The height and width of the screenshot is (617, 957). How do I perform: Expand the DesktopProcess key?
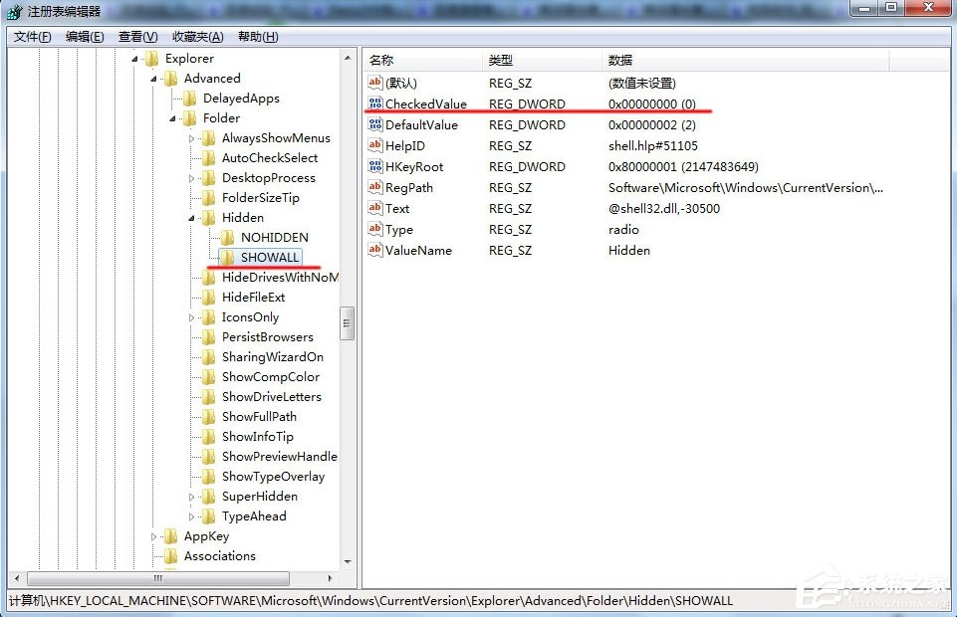[x=190, y=177]
